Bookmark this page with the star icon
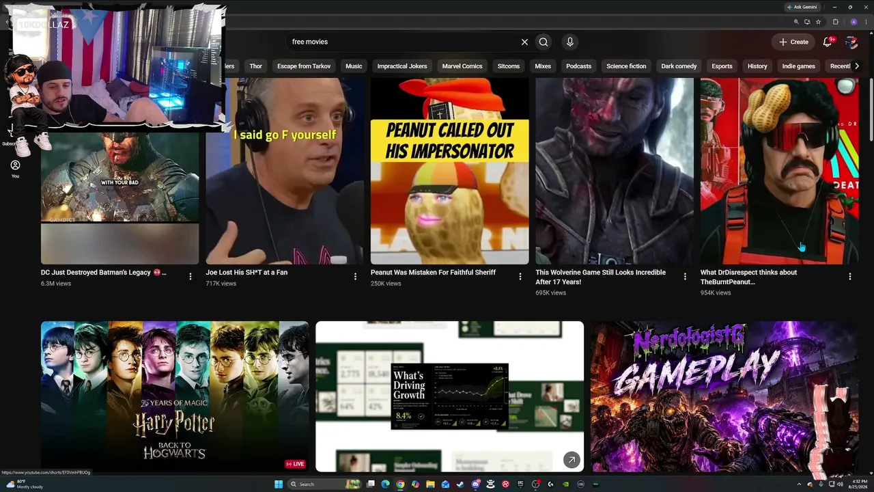The image size is (874, 492). (x=818, y=22)
